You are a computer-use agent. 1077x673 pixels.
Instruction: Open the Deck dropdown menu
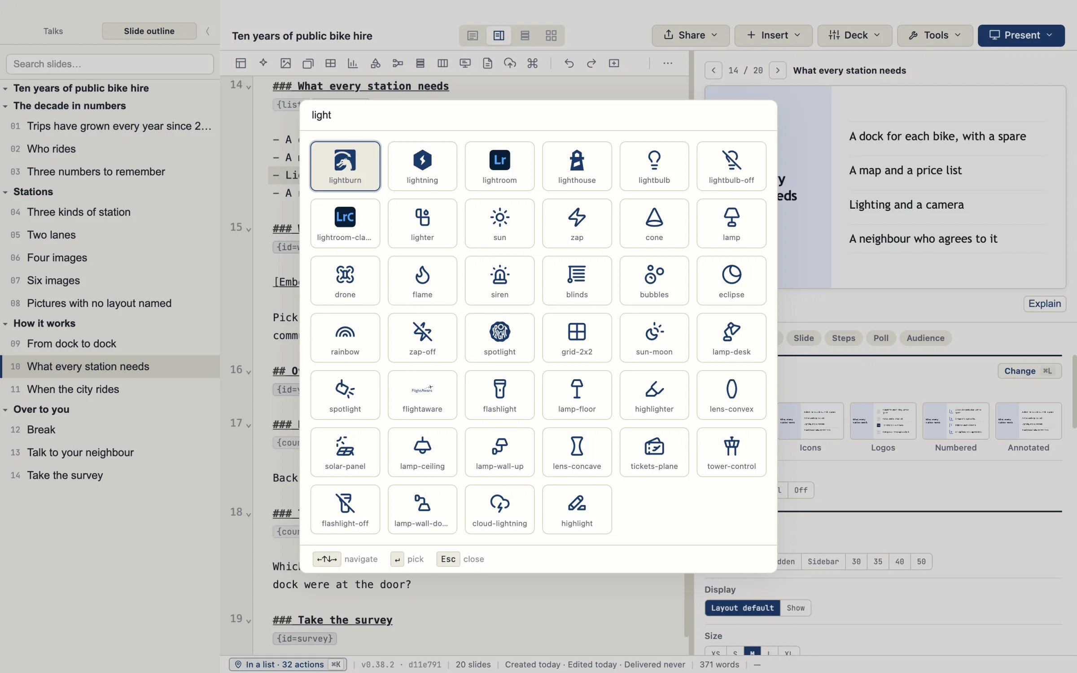click(x=855, y=35)
